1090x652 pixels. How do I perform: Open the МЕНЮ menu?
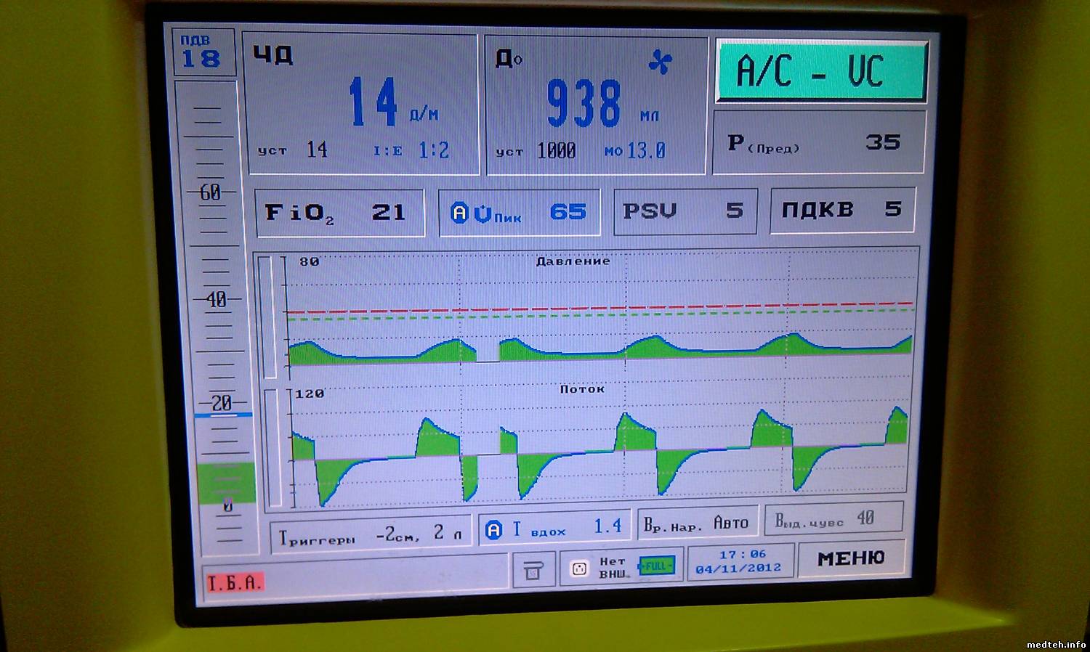[851, 558]
